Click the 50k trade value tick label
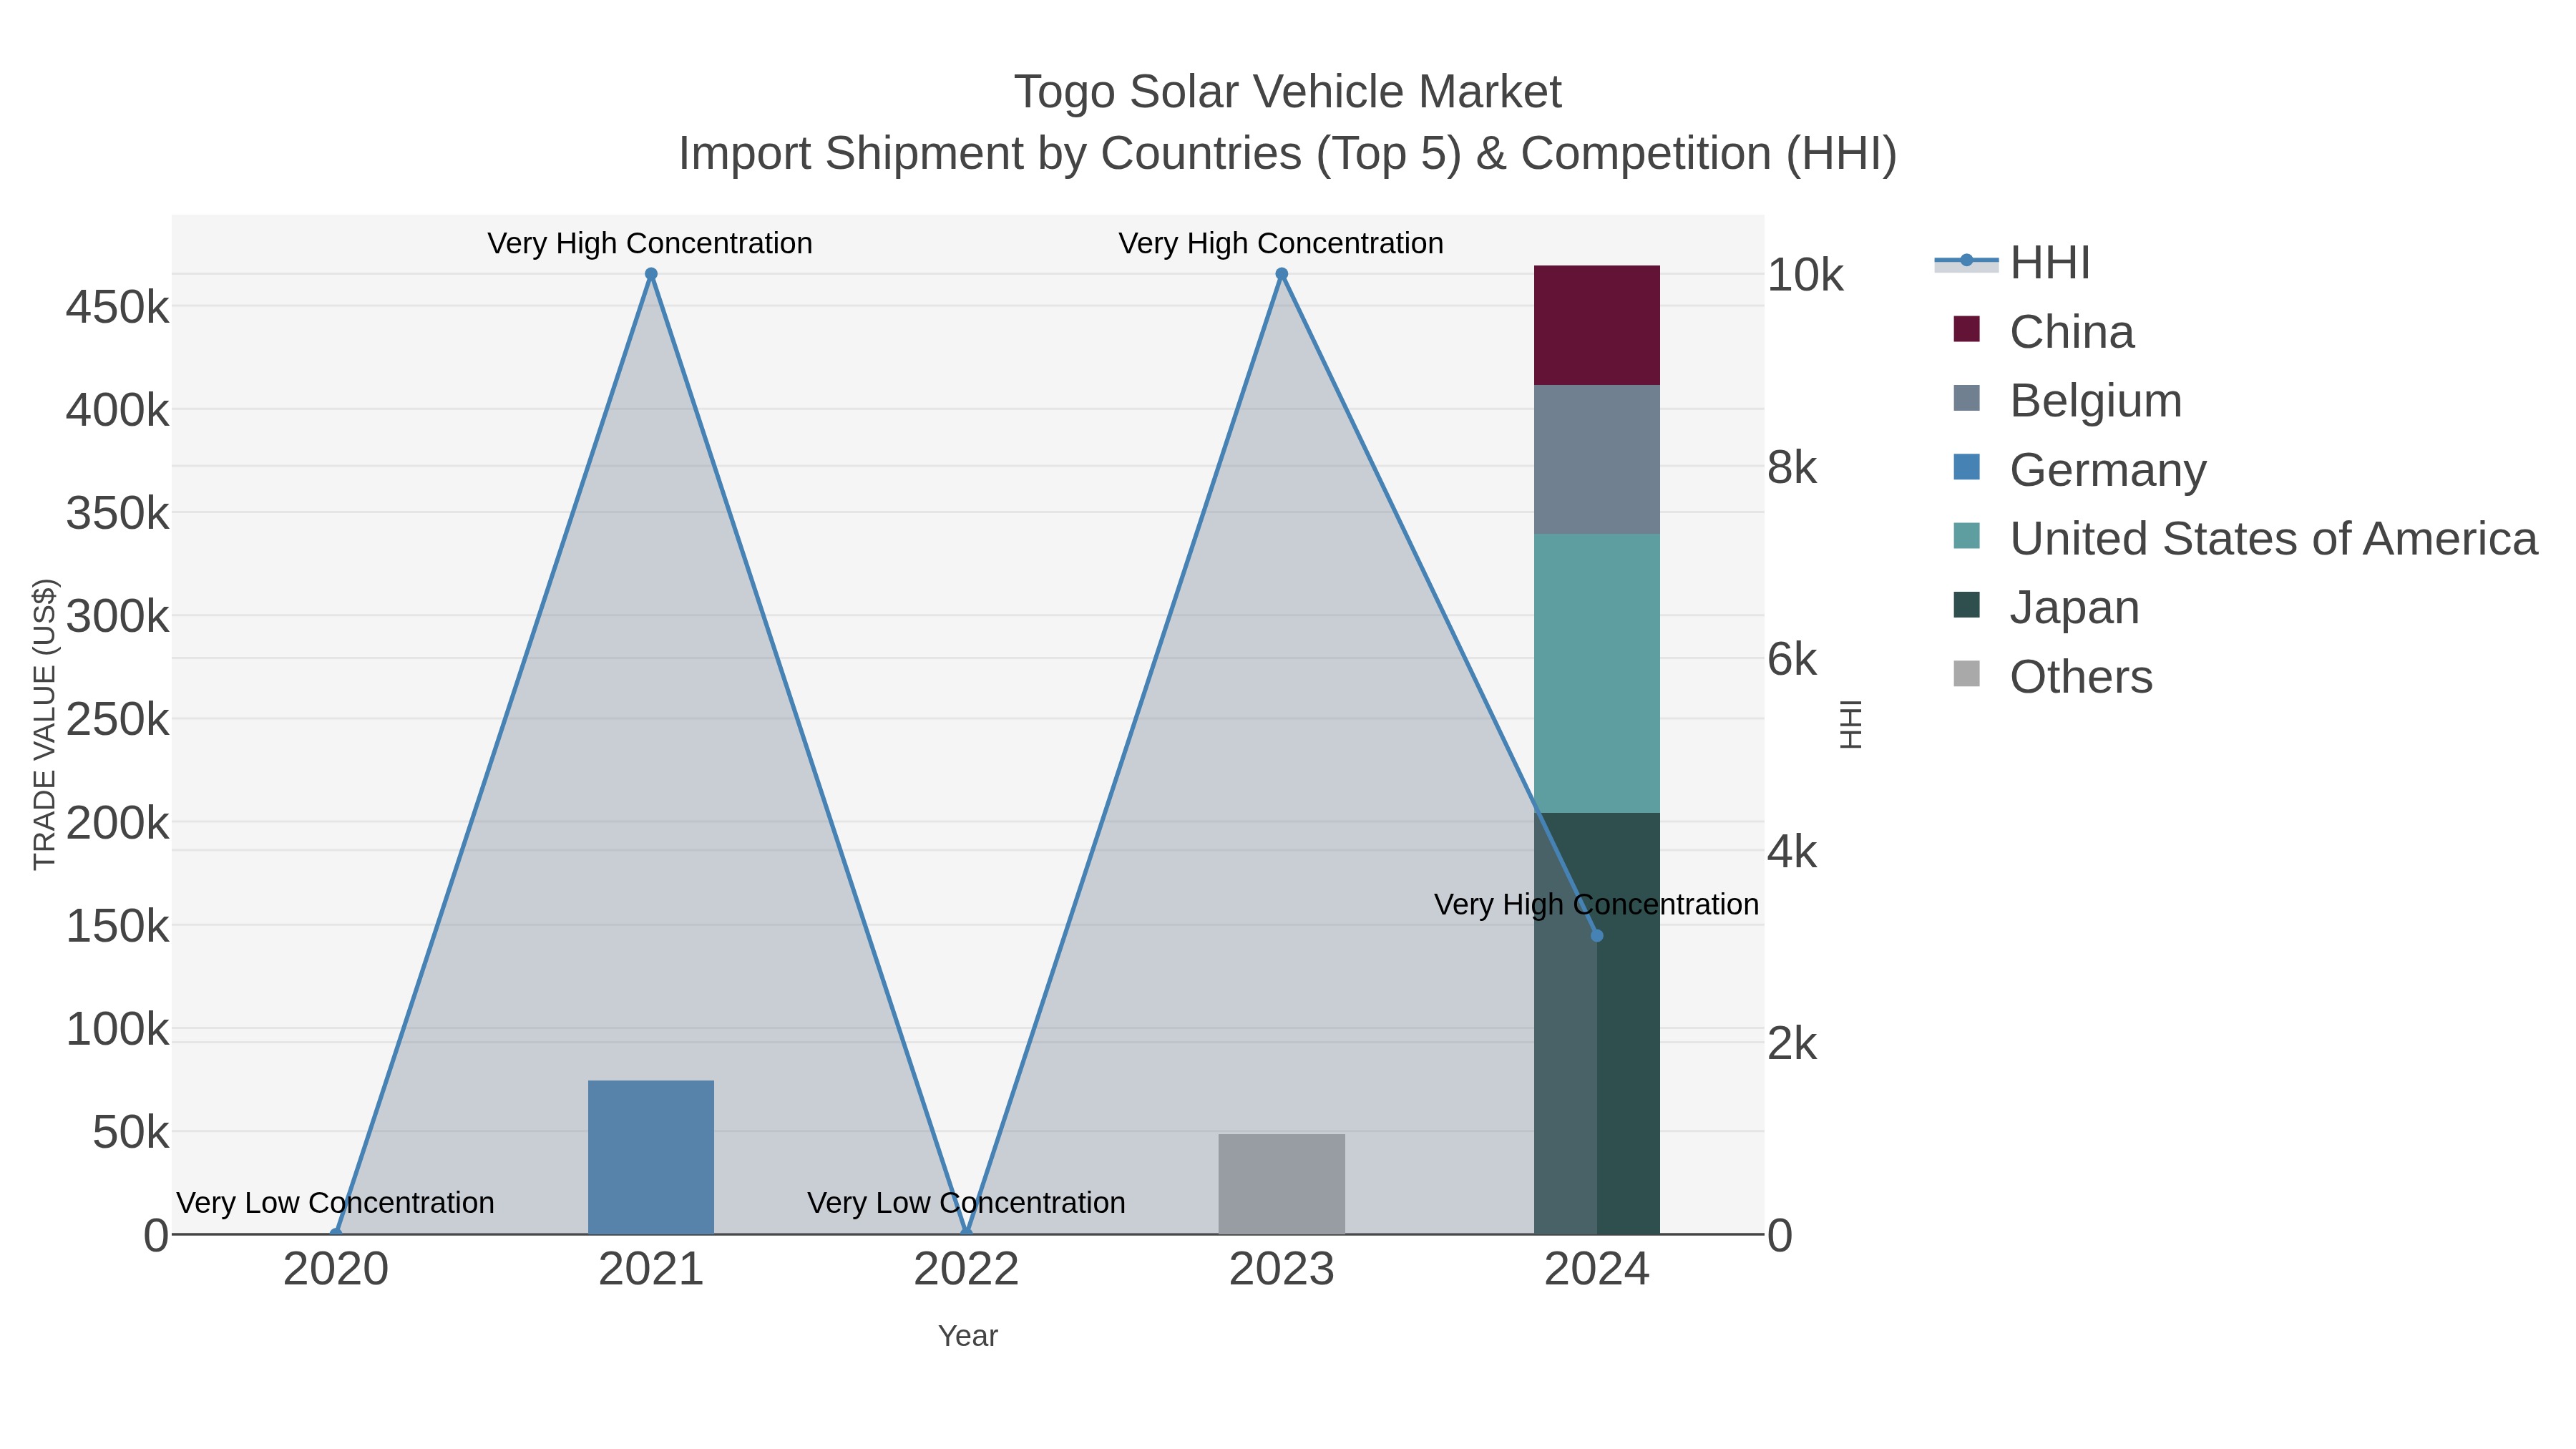 [x=131, y=1132]
